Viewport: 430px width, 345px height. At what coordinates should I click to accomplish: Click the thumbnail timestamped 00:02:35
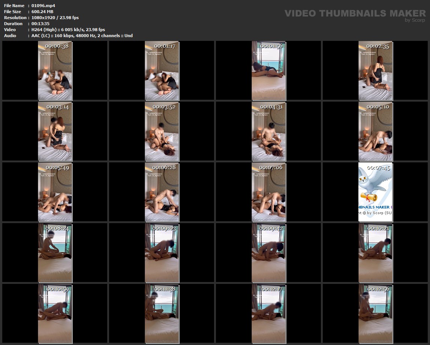[x=376, y=70]
